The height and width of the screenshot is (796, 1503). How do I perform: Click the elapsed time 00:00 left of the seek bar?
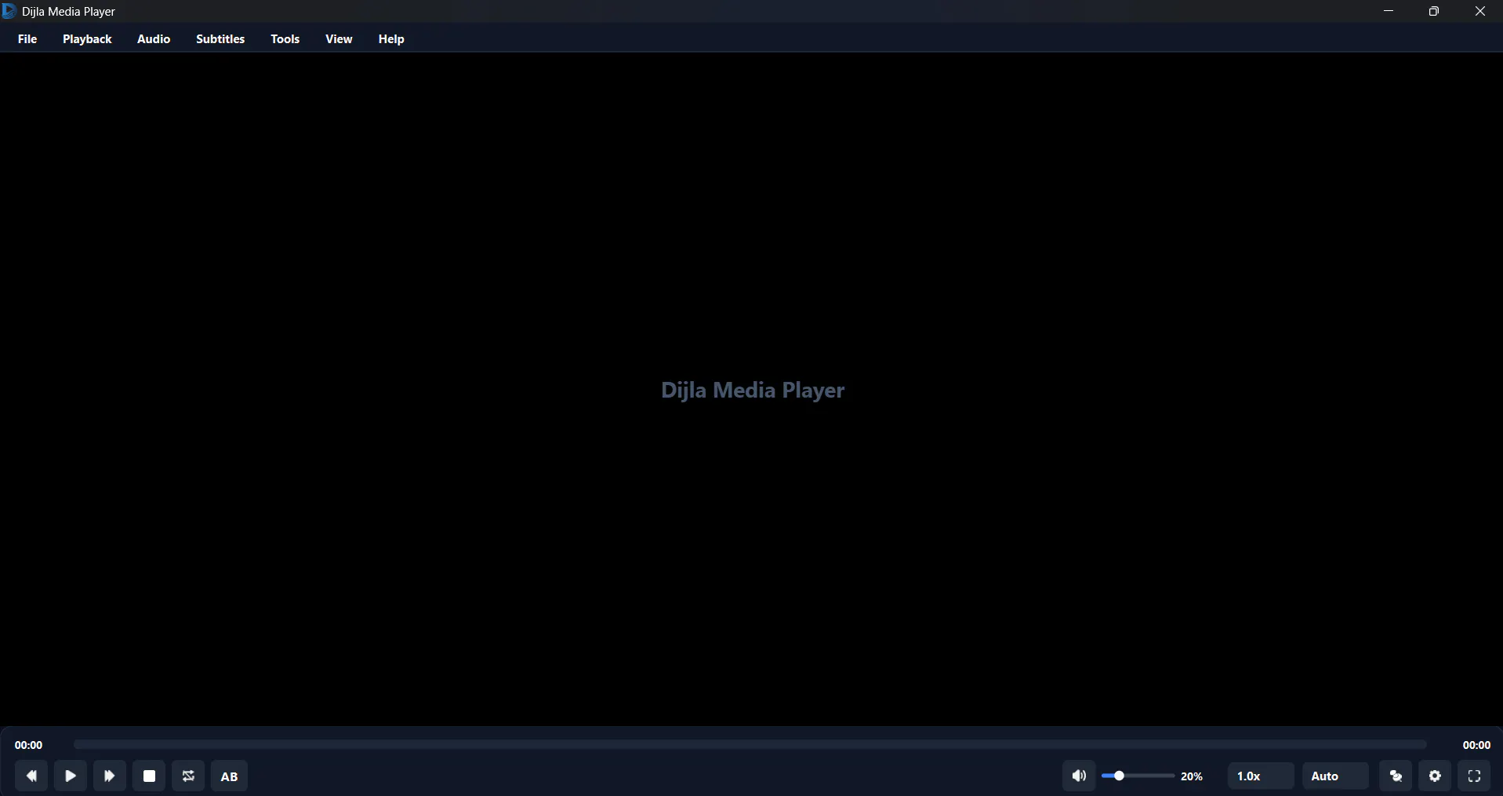pos(28,745)
